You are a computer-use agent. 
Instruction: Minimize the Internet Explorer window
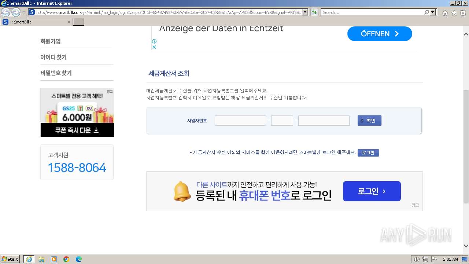[x=453, y=3]
